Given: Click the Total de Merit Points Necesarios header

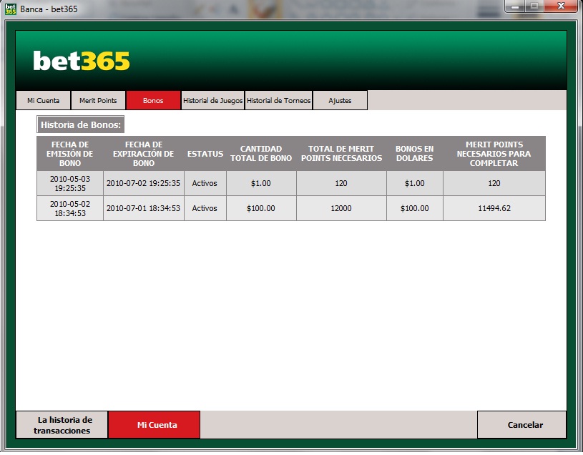Looking at the screenshot, I should coord(341,154).
